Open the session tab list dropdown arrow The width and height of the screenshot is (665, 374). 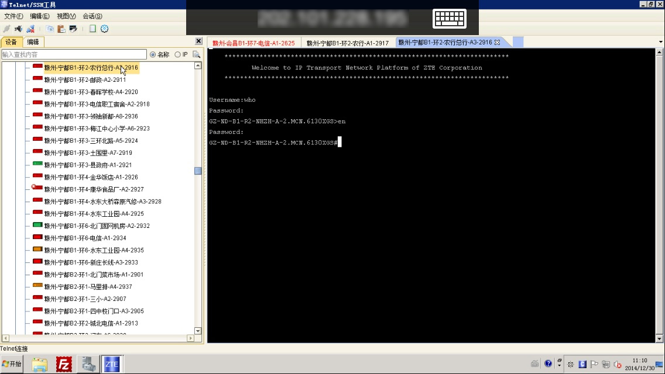click(x=660, y=42)
